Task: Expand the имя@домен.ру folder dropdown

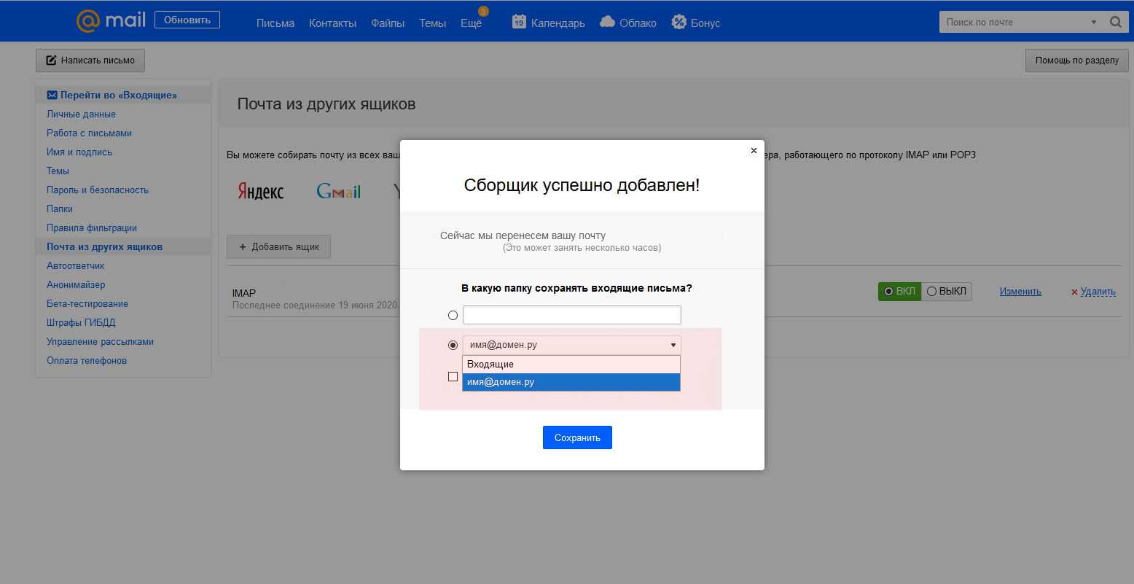Action: [x=571, y=345]
